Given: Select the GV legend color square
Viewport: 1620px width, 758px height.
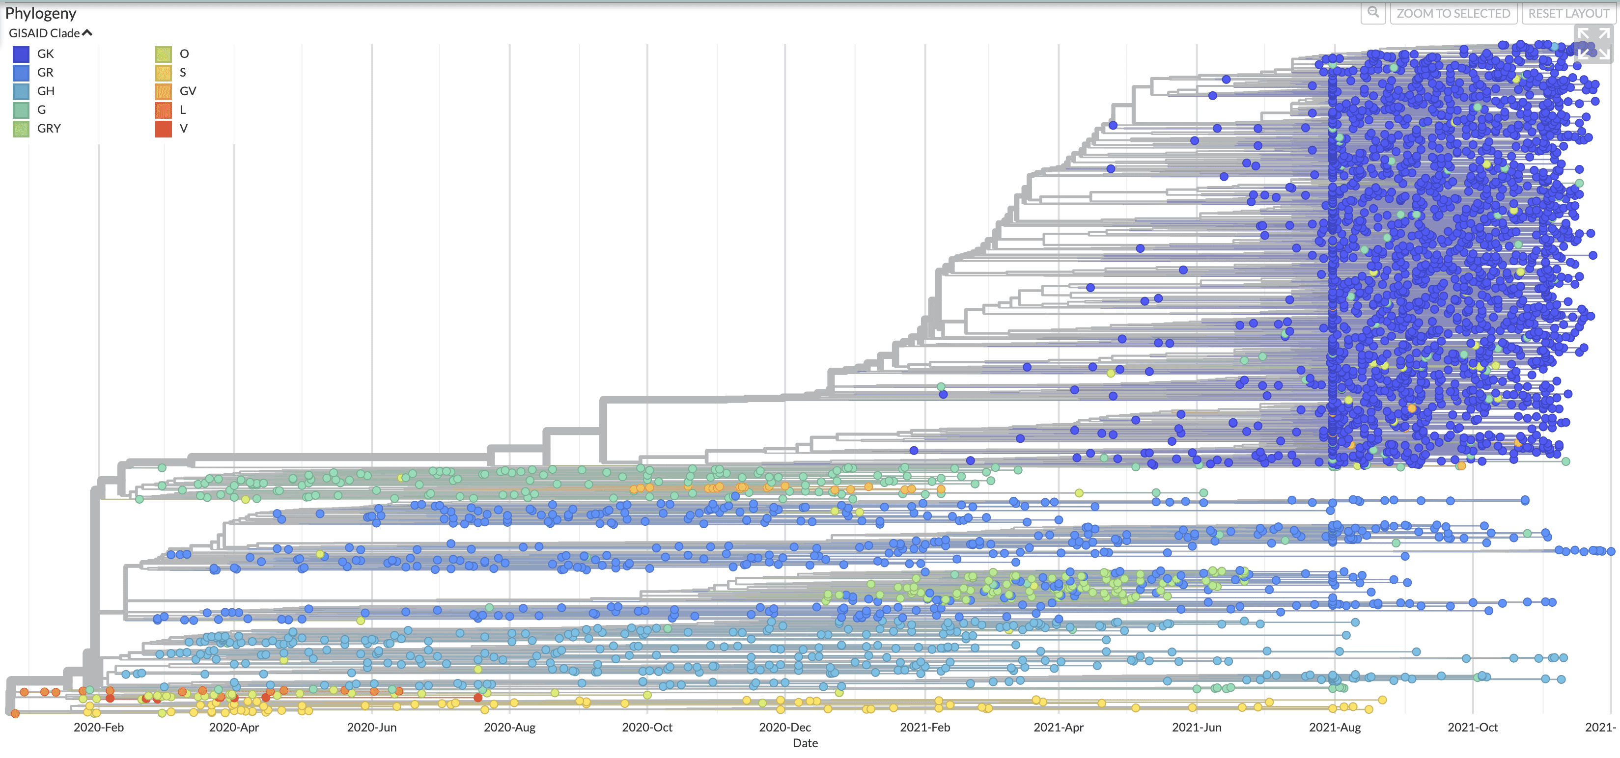Looking at the screenshot, I should pyautogui.click(x=164, y=91).
